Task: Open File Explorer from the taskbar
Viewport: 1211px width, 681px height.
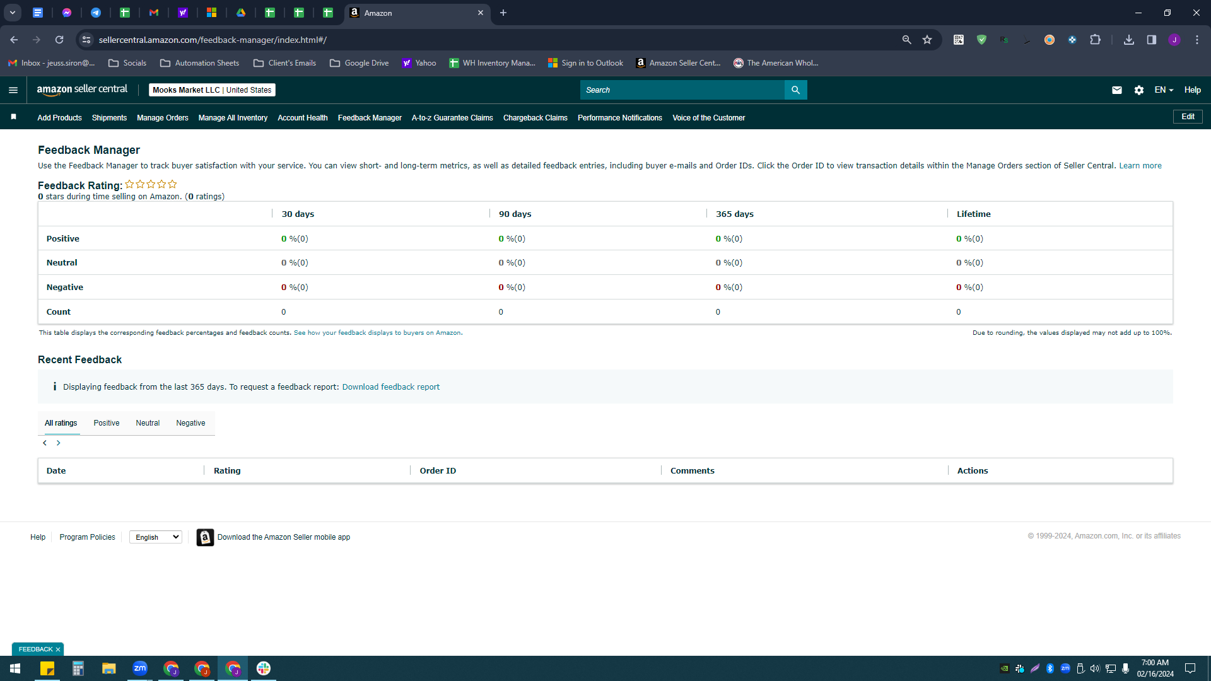Action: click(x=109, y=668)
